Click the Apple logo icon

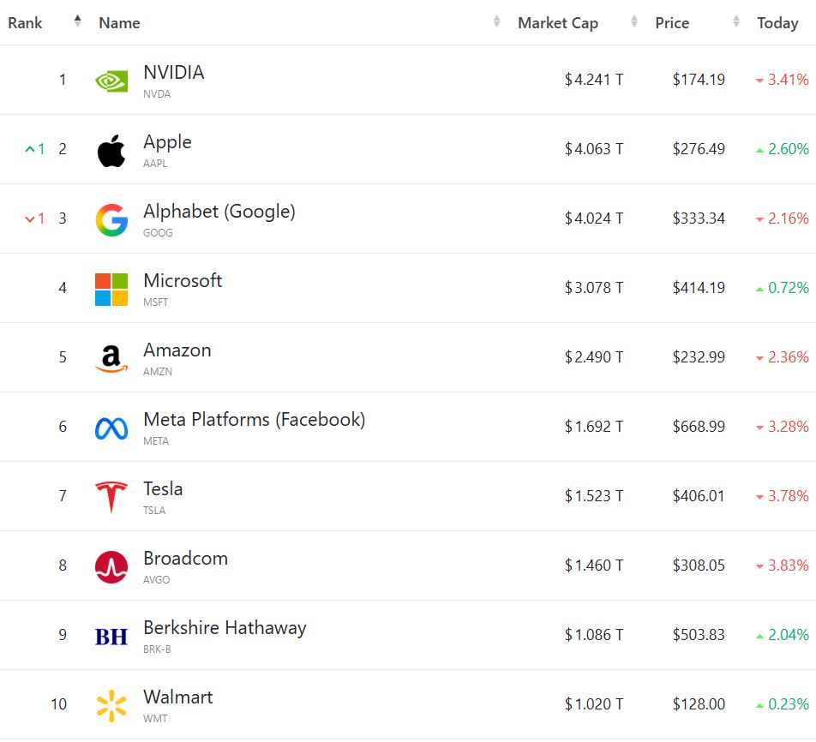[x=111, y=150]
